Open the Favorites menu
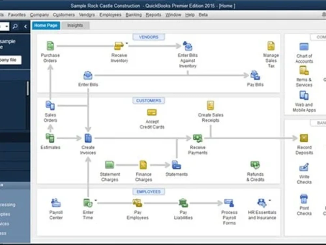This screenshot has width=326, height=245. point(17,15)
